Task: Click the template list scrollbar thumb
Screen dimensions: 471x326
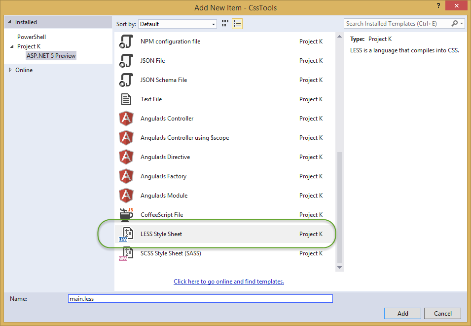Action: (x=339, y=207)
